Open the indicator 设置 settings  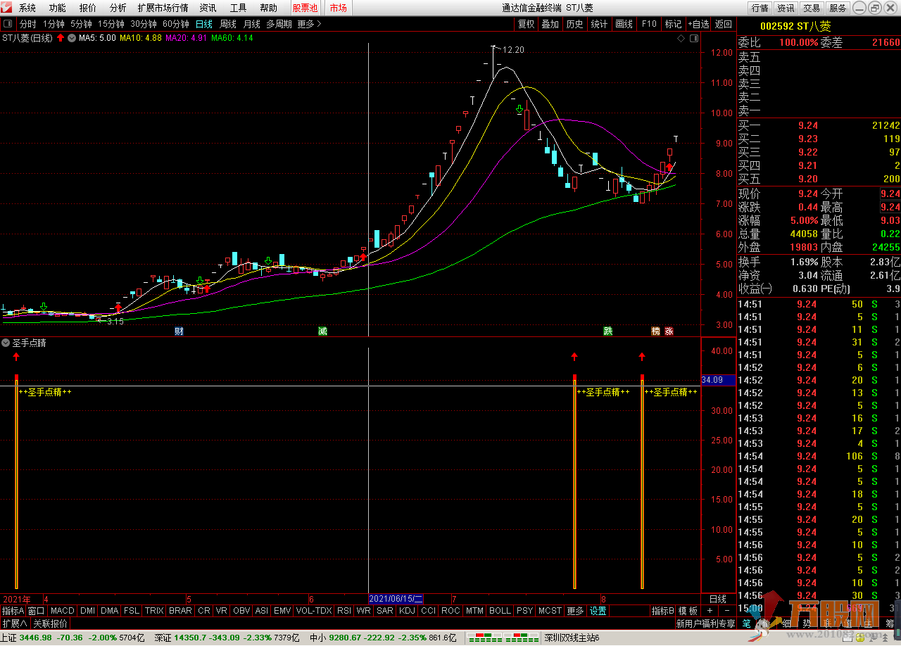coord(598,611)
